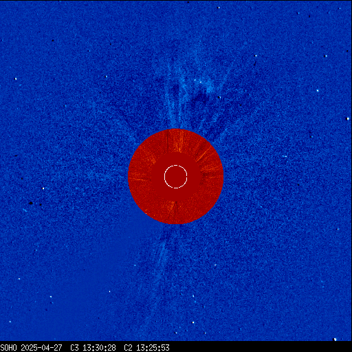This screenshot has width=352, height=352.
Task: Click the small pair of bright stars inside the northern plume
Action: (198, 81)
